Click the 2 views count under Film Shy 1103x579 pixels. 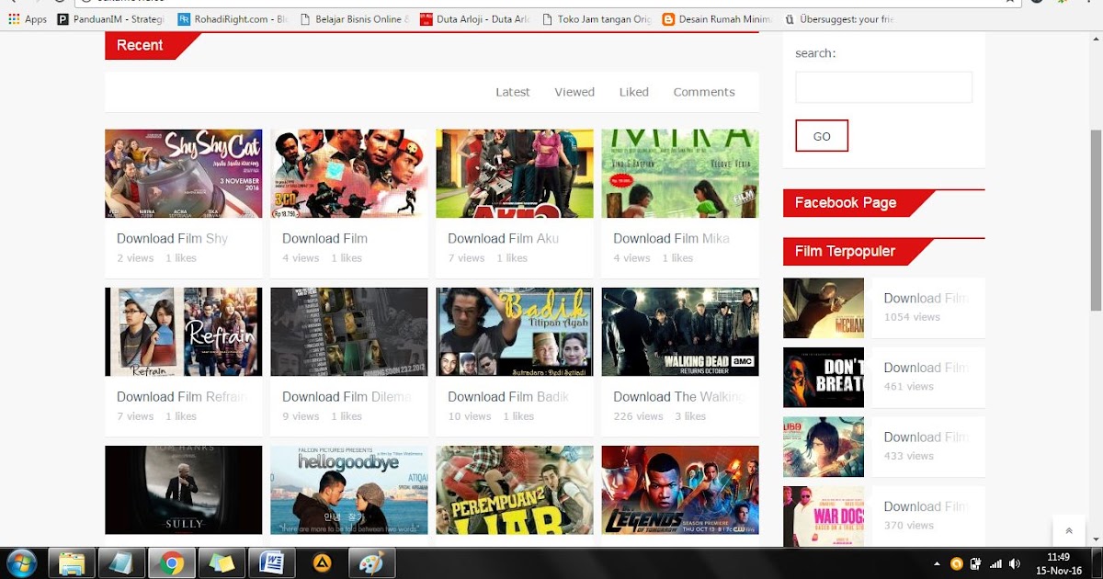click(135, 258)
